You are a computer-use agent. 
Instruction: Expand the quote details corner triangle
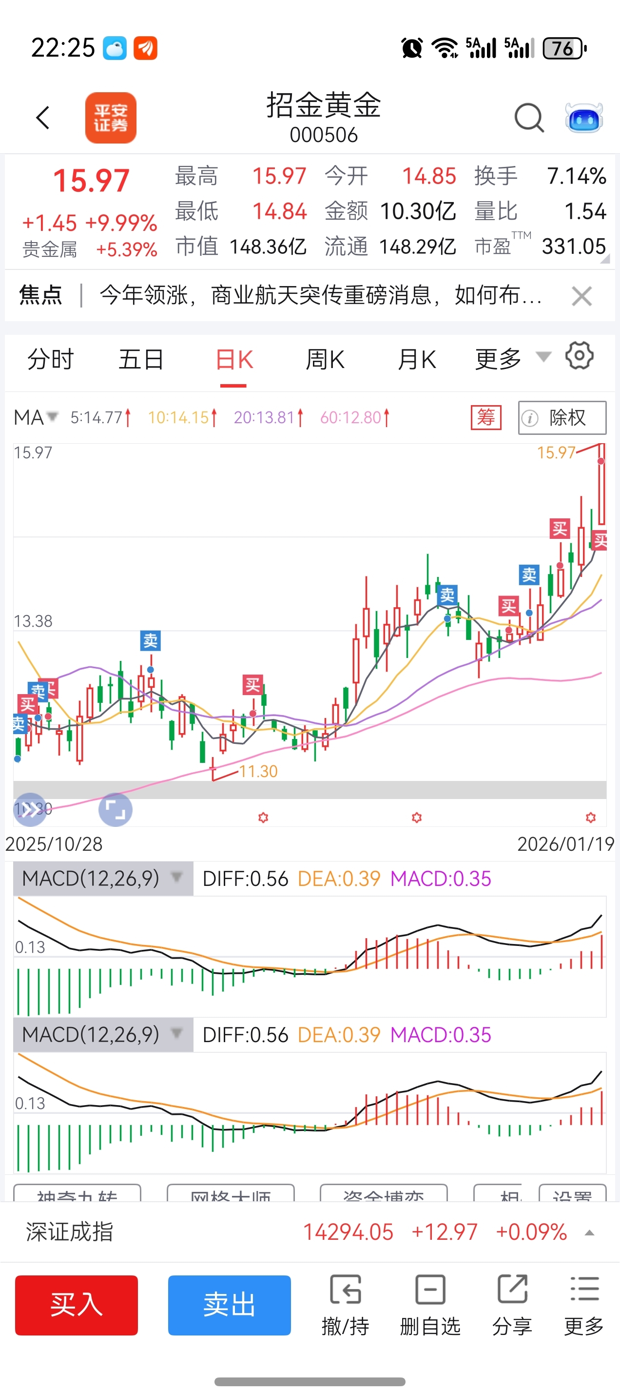(x=605, y=259)
